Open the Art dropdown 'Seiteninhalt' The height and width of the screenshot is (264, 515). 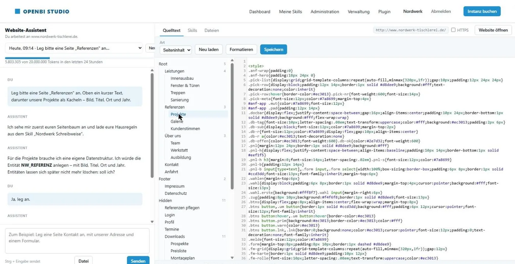click(x=175, y=50)
